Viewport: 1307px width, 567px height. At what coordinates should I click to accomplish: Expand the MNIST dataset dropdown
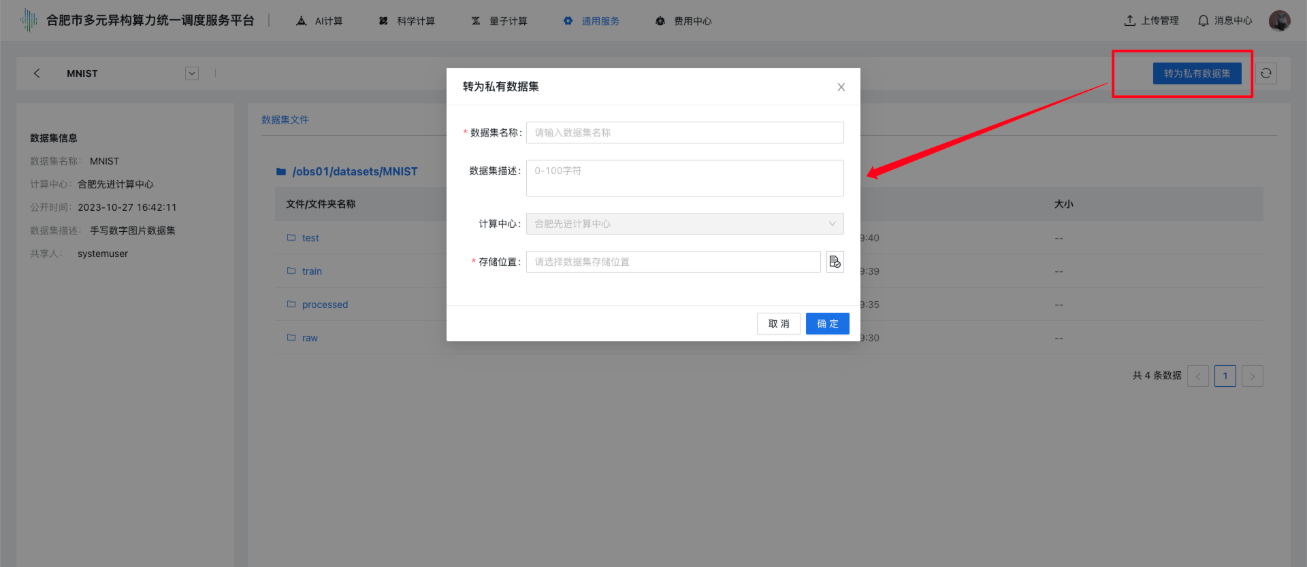pyautogui.click(x=192, y=73)
